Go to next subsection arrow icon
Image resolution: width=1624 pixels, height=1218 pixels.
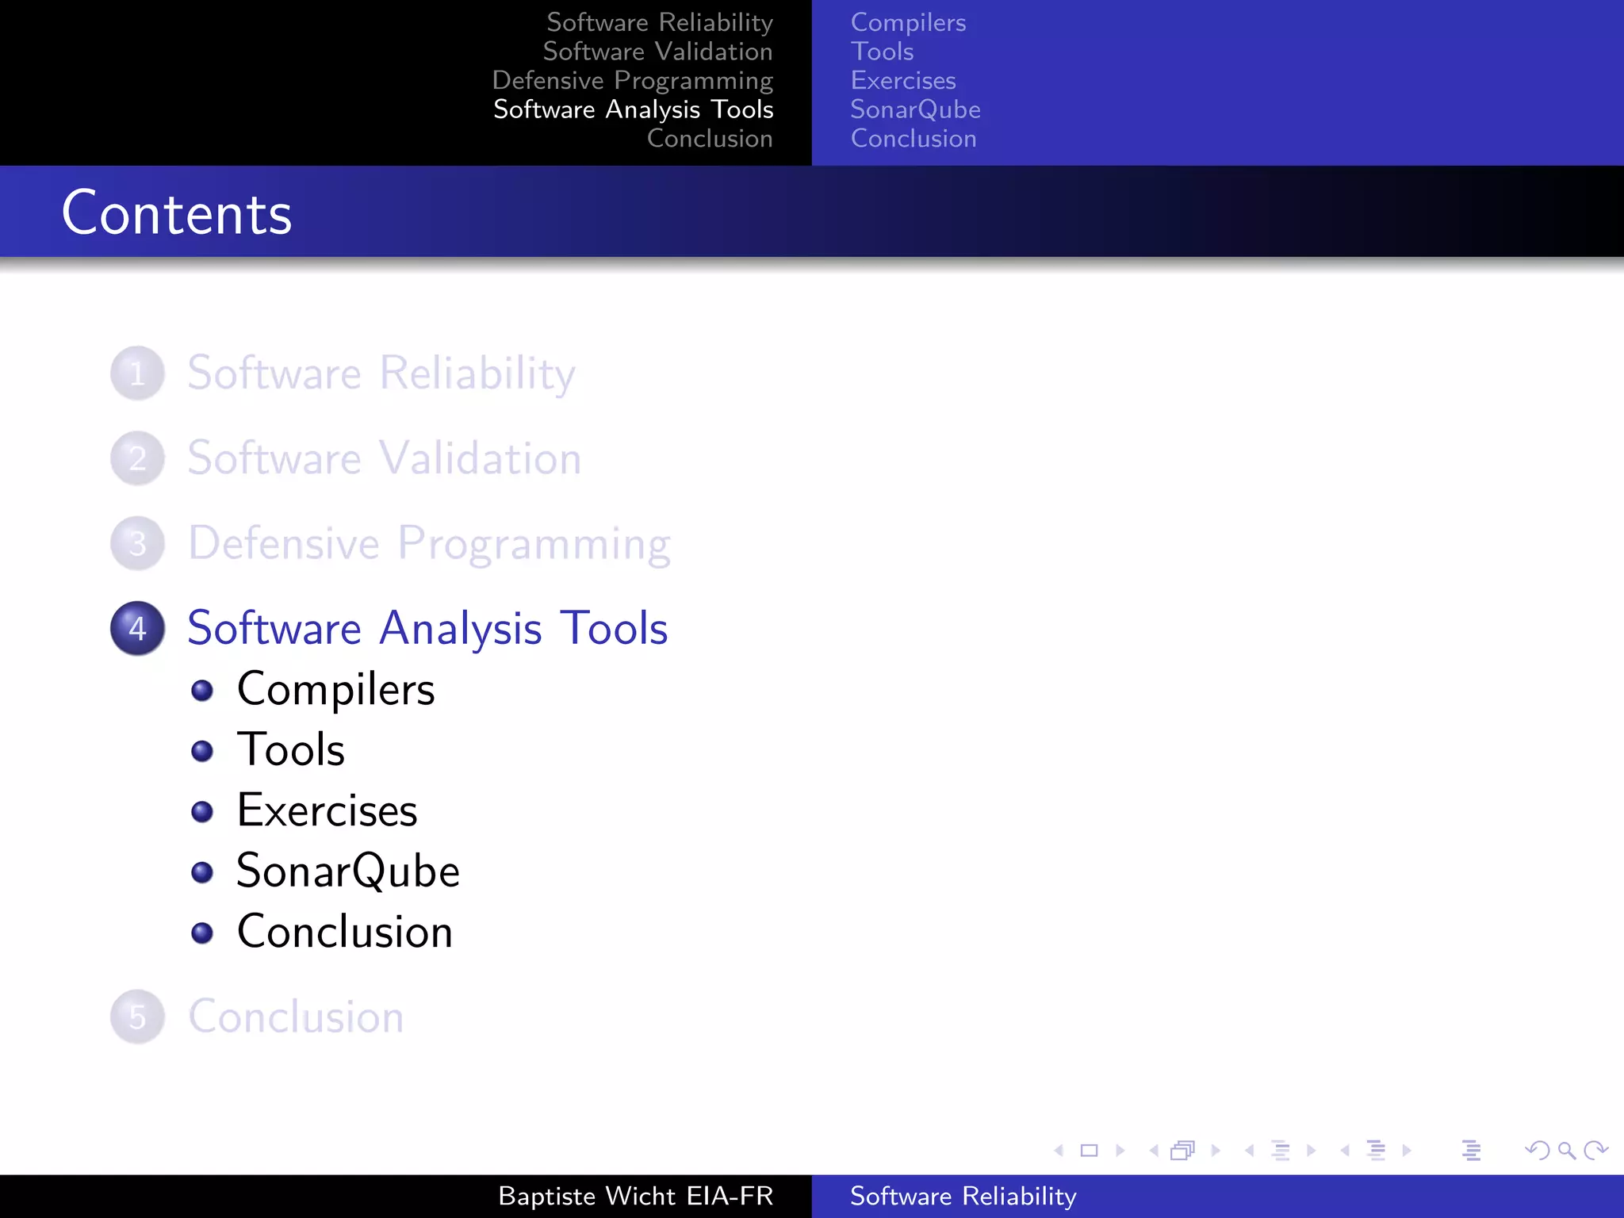tap(1312, 1151)
